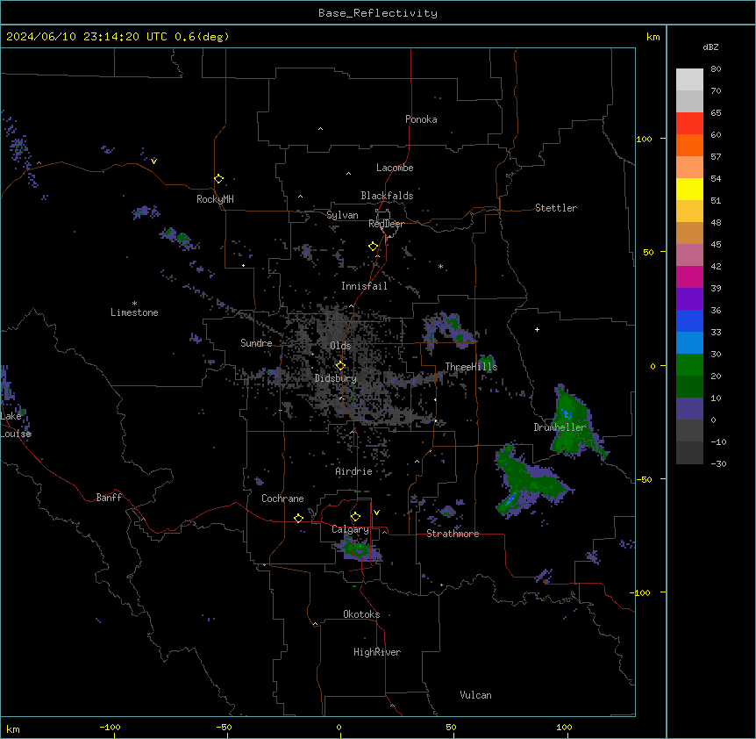The height and width of the screenshot is (739, 756).
Task: Click the Vulcan label
Action: coord(476,695)
